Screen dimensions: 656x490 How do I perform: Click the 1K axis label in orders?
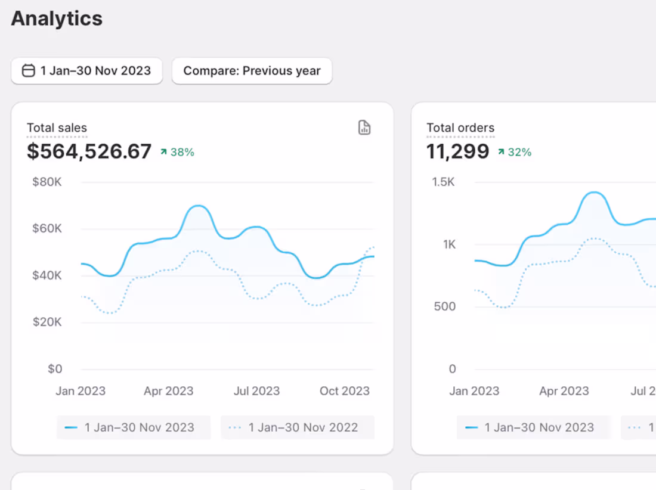pyautogui.click(x=449, y=244)
